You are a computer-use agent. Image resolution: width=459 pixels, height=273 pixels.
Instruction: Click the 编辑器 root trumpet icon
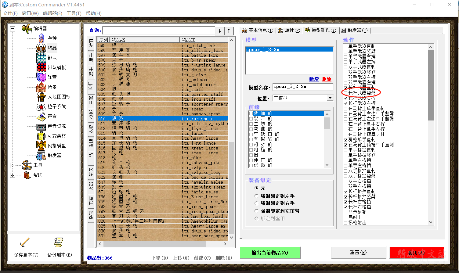tap(27, 28)
